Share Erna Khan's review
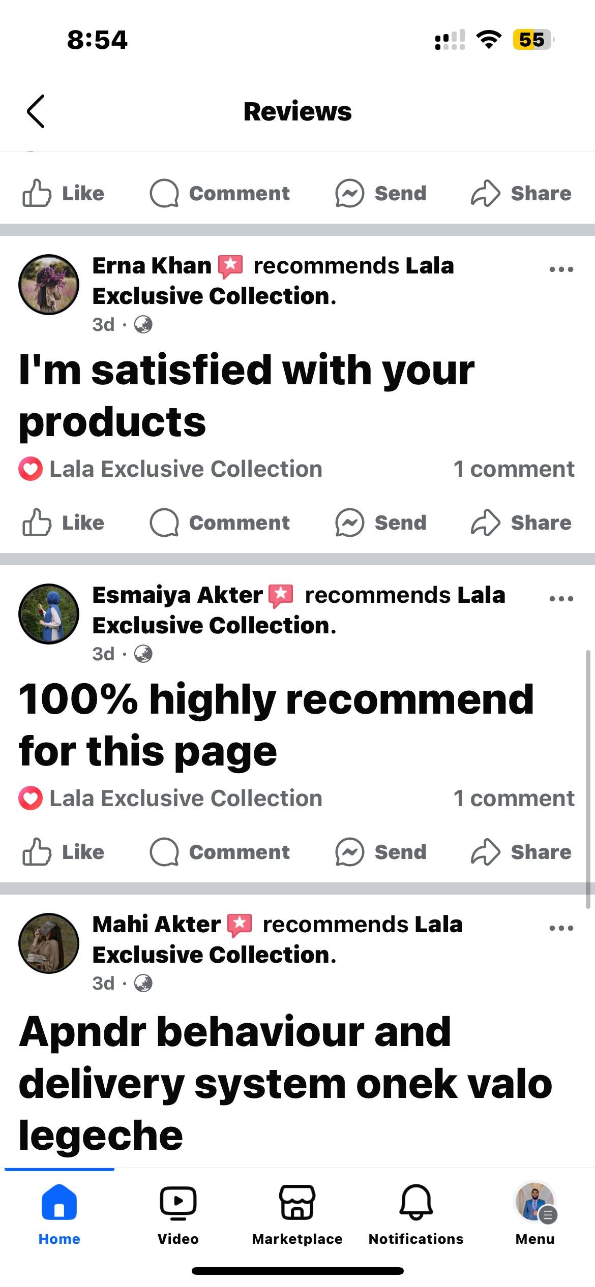The width and height of the screenshot is (595, 1287). pos(521,523)
